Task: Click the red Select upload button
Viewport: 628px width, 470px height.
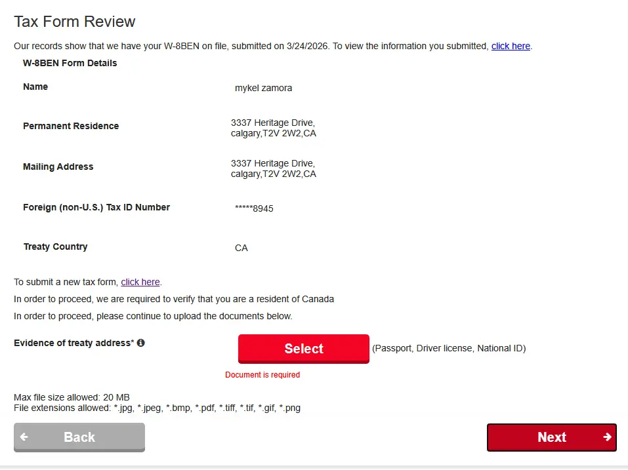Action: tap(304, 349)
